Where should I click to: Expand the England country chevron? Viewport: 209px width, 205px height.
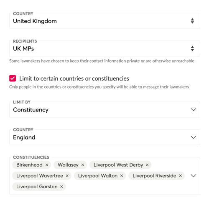tap(194, 137)
